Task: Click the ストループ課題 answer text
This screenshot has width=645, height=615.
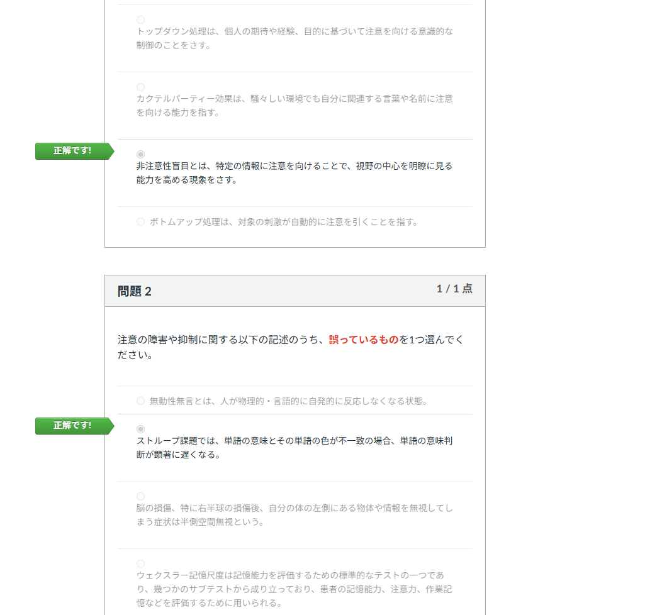Action: click(294, 448)
